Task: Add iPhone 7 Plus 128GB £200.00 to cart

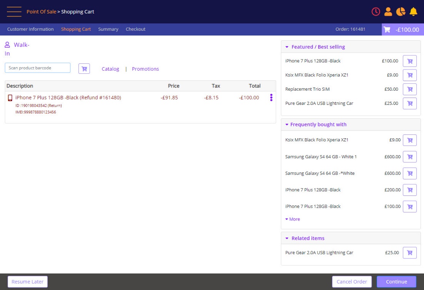Action: click(410, 190)
